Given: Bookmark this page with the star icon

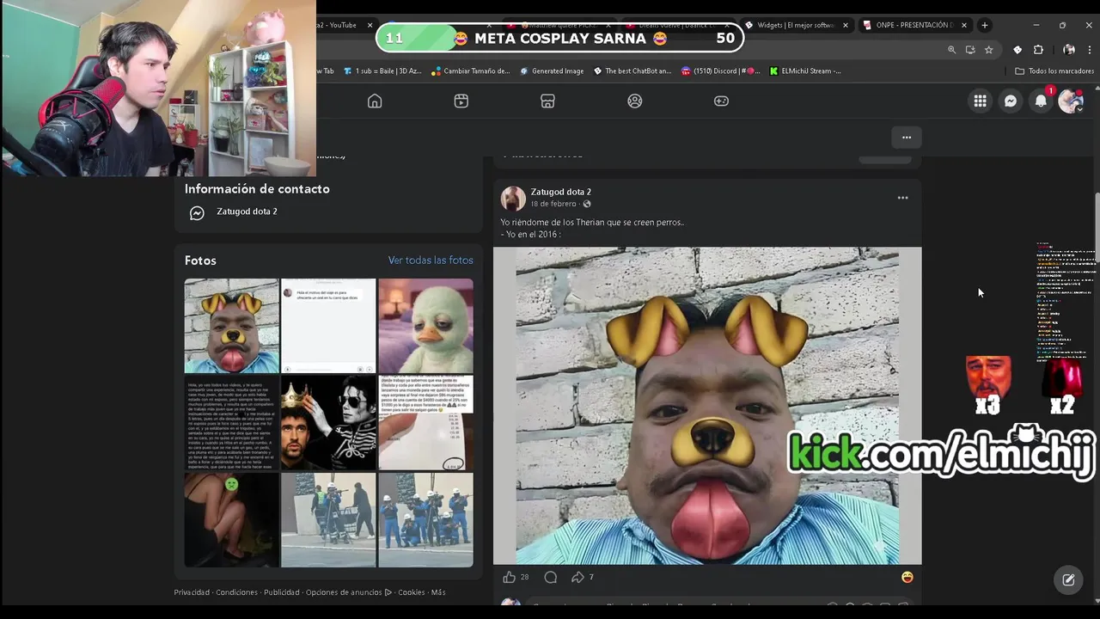Looking at the screenshot, I should [x=988, y=50].
